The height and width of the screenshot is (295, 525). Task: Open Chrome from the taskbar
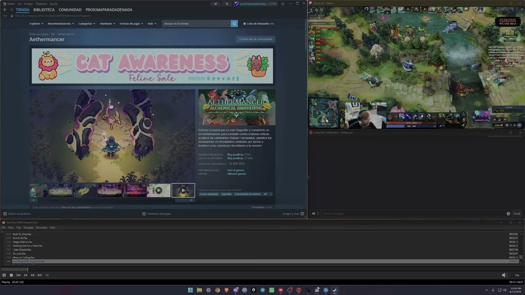click(217, 290)
